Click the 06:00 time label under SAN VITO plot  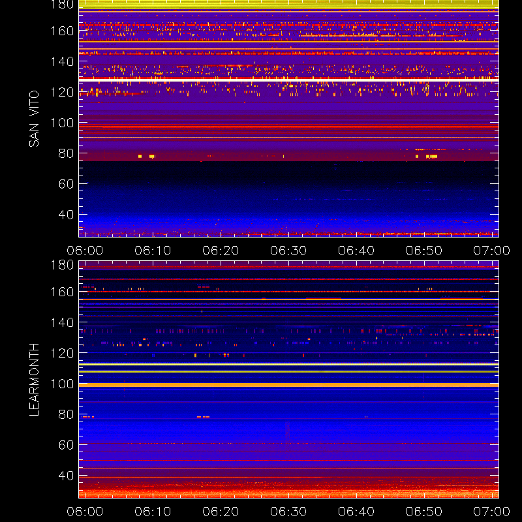pos(85,251)
